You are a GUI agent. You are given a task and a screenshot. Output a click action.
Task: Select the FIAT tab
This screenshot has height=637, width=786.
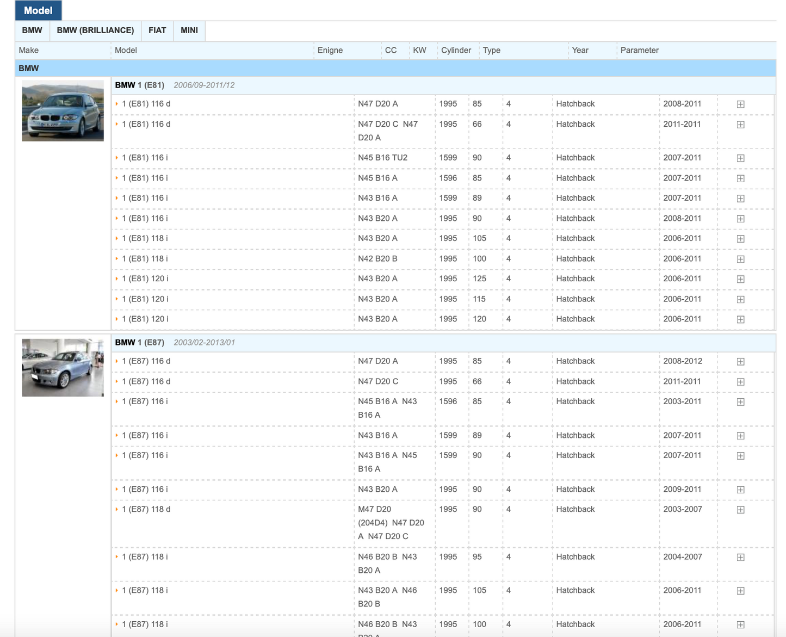pos(157,30)
